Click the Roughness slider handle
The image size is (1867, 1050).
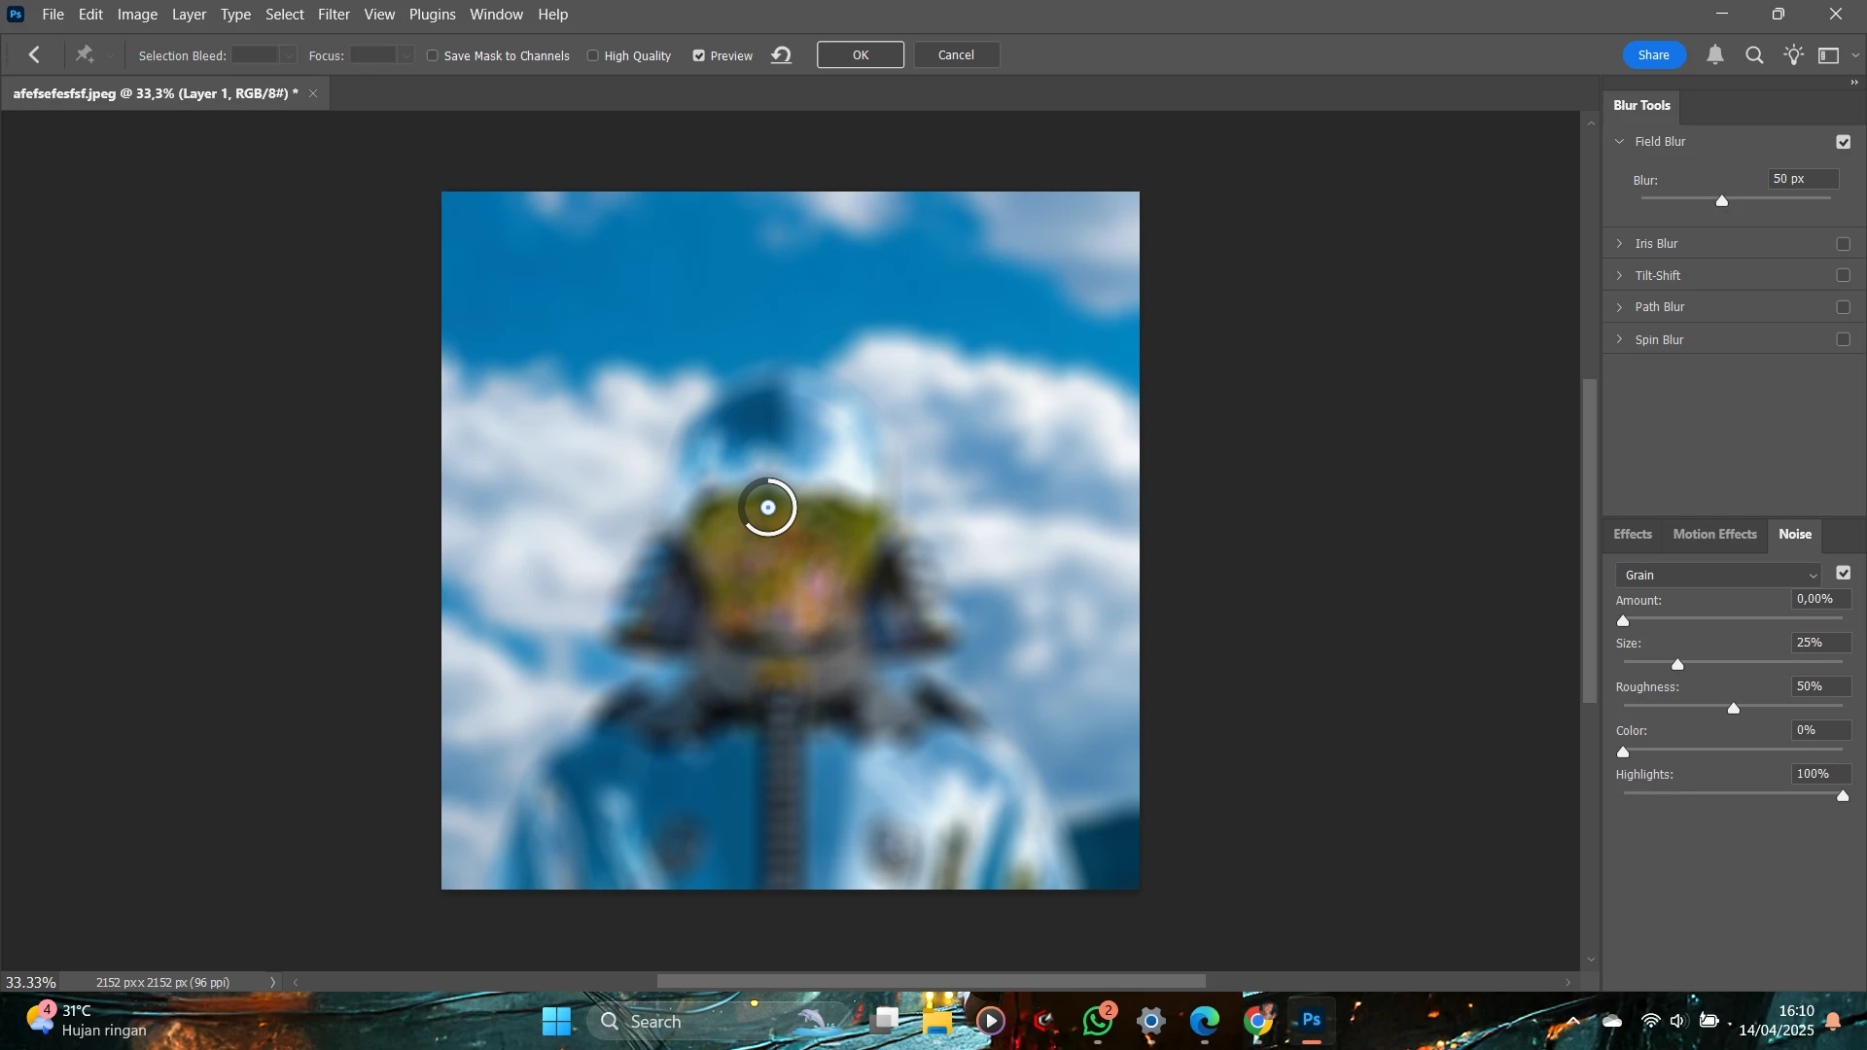[1733, 709]
